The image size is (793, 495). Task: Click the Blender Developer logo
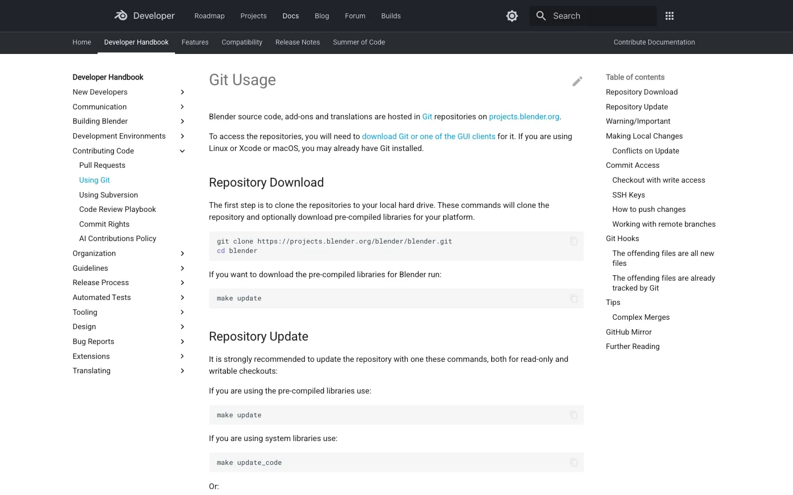(x=144, y=16)
